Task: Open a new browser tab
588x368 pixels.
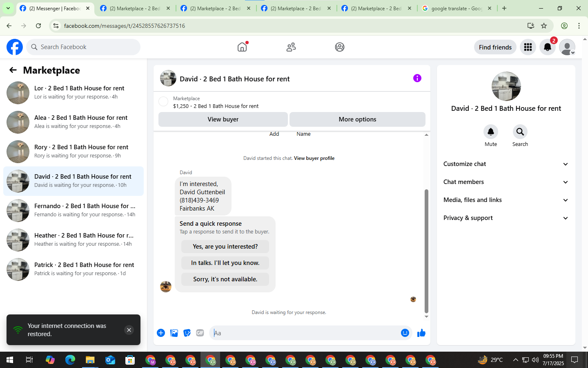Action: point(504,8)
